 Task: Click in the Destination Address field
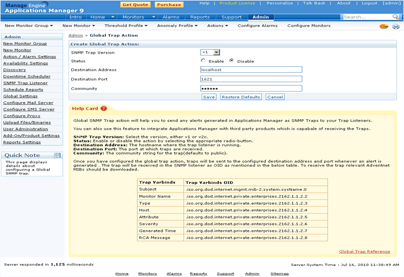coord(251,70)
